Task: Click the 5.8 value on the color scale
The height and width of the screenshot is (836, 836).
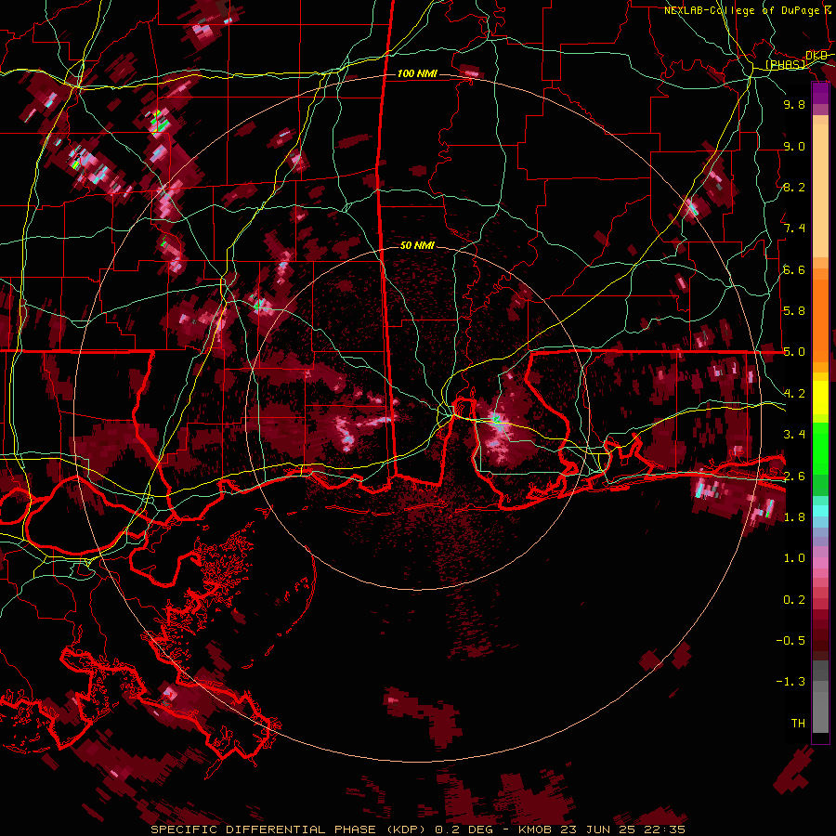Action: pyautogui.click(x=794, y=311)
